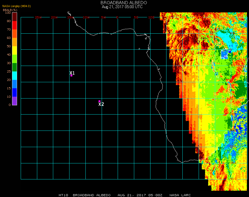Pick the purple 0-10% legend band

(14, 101)
